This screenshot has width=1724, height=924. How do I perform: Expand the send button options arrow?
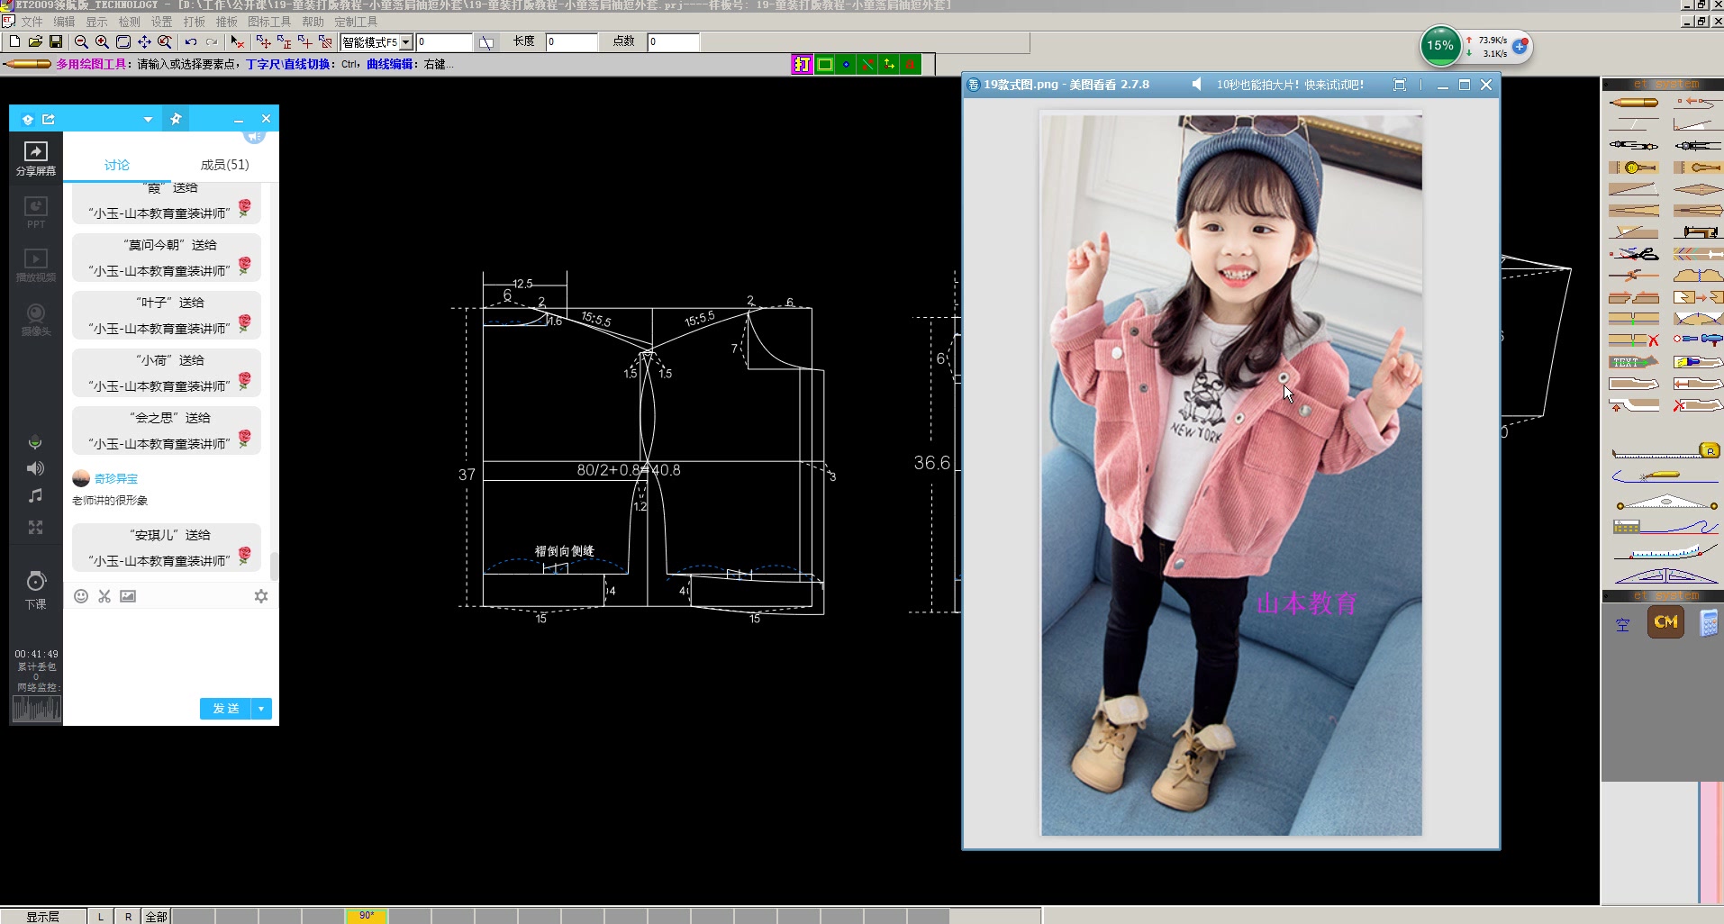[261, 709]
